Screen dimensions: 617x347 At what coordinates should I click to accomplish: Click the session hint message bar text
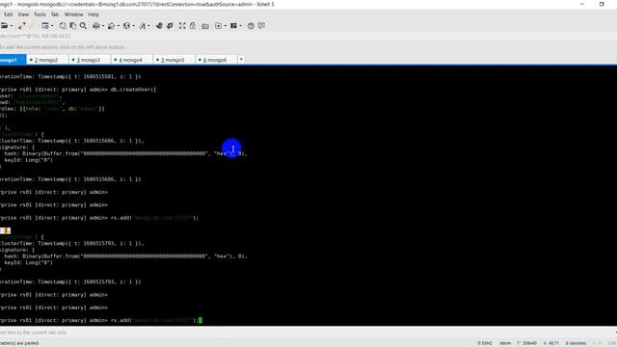pyautogui.click(x=62, y=47)
